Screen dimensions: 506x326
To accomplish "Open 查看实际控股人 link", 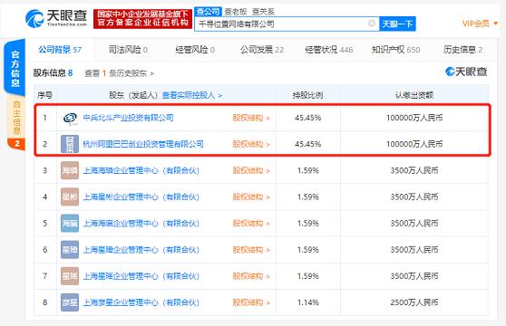I will 191,95.
